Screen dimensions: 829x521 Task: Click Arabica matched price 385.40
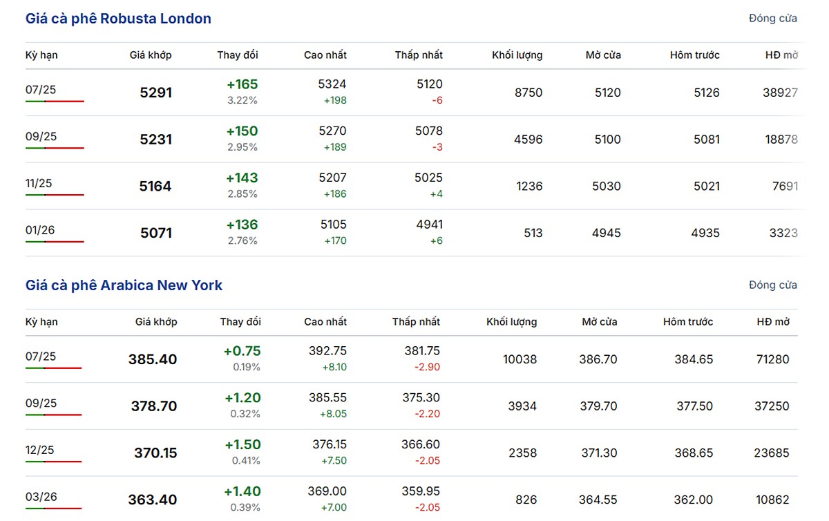[153, 360]
